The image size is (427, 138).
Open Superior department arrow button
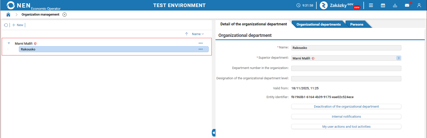[399, 58]
